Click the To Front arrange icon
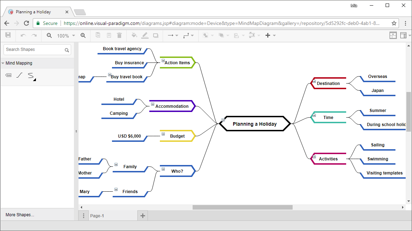Screen dimensions: 412x231 click(x=206, y=35)
